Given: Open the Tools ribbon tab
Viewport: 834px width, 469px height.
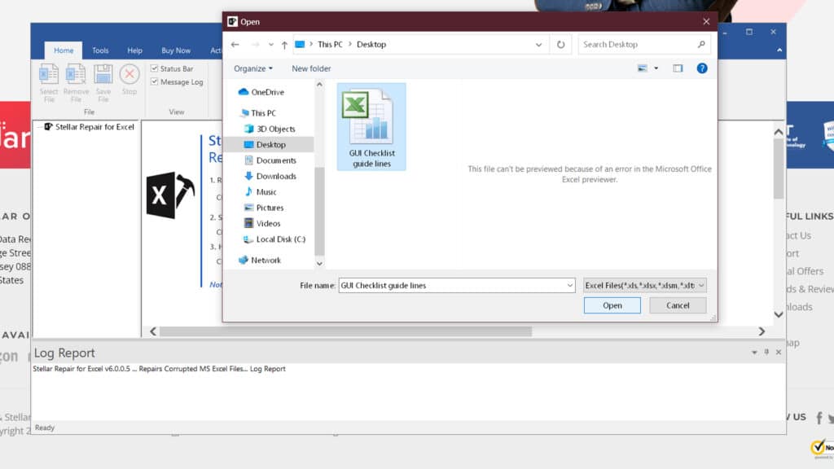Looking at the screenshot, I should click(x=100, y=50).
